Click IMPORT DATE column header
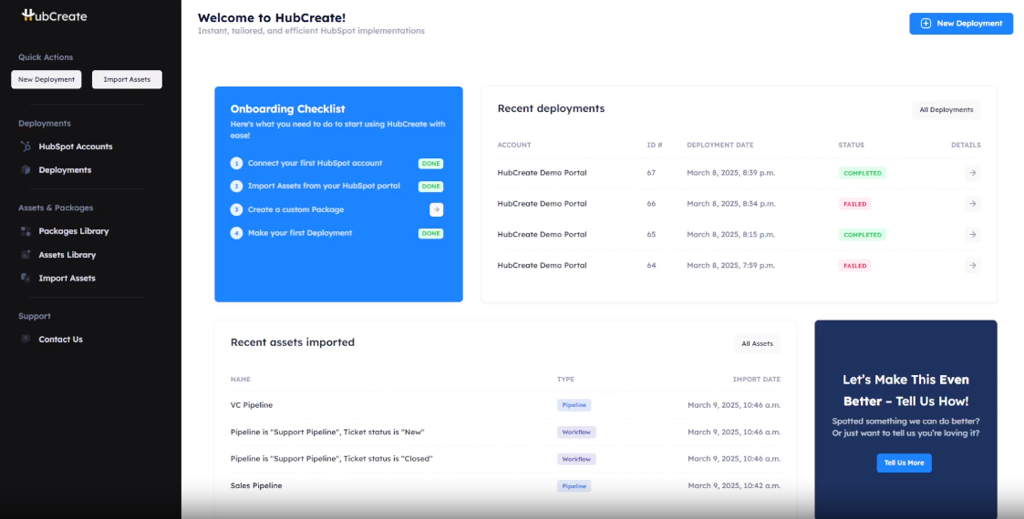The width and height of the screenshot is (1024, 519). pyautogui.click(x=756, y=380)
